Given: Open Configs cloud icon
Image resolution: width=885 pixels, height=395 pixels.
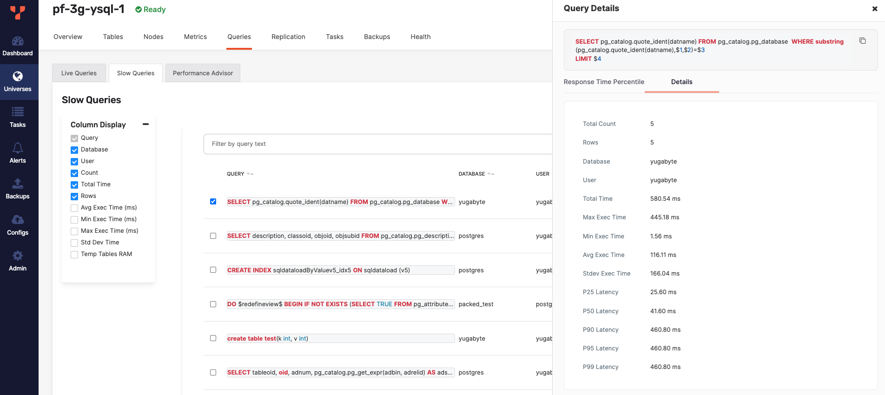Looking at the screenshot, I should click(x=18, y=220).
